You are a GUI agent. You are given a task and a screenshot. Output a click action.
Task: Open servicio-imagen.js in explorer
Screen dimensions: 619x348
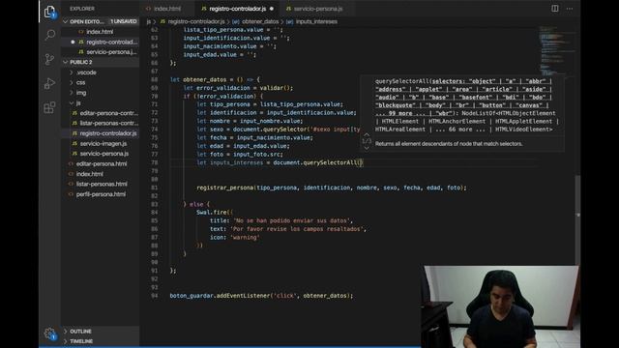coord(103,144)
